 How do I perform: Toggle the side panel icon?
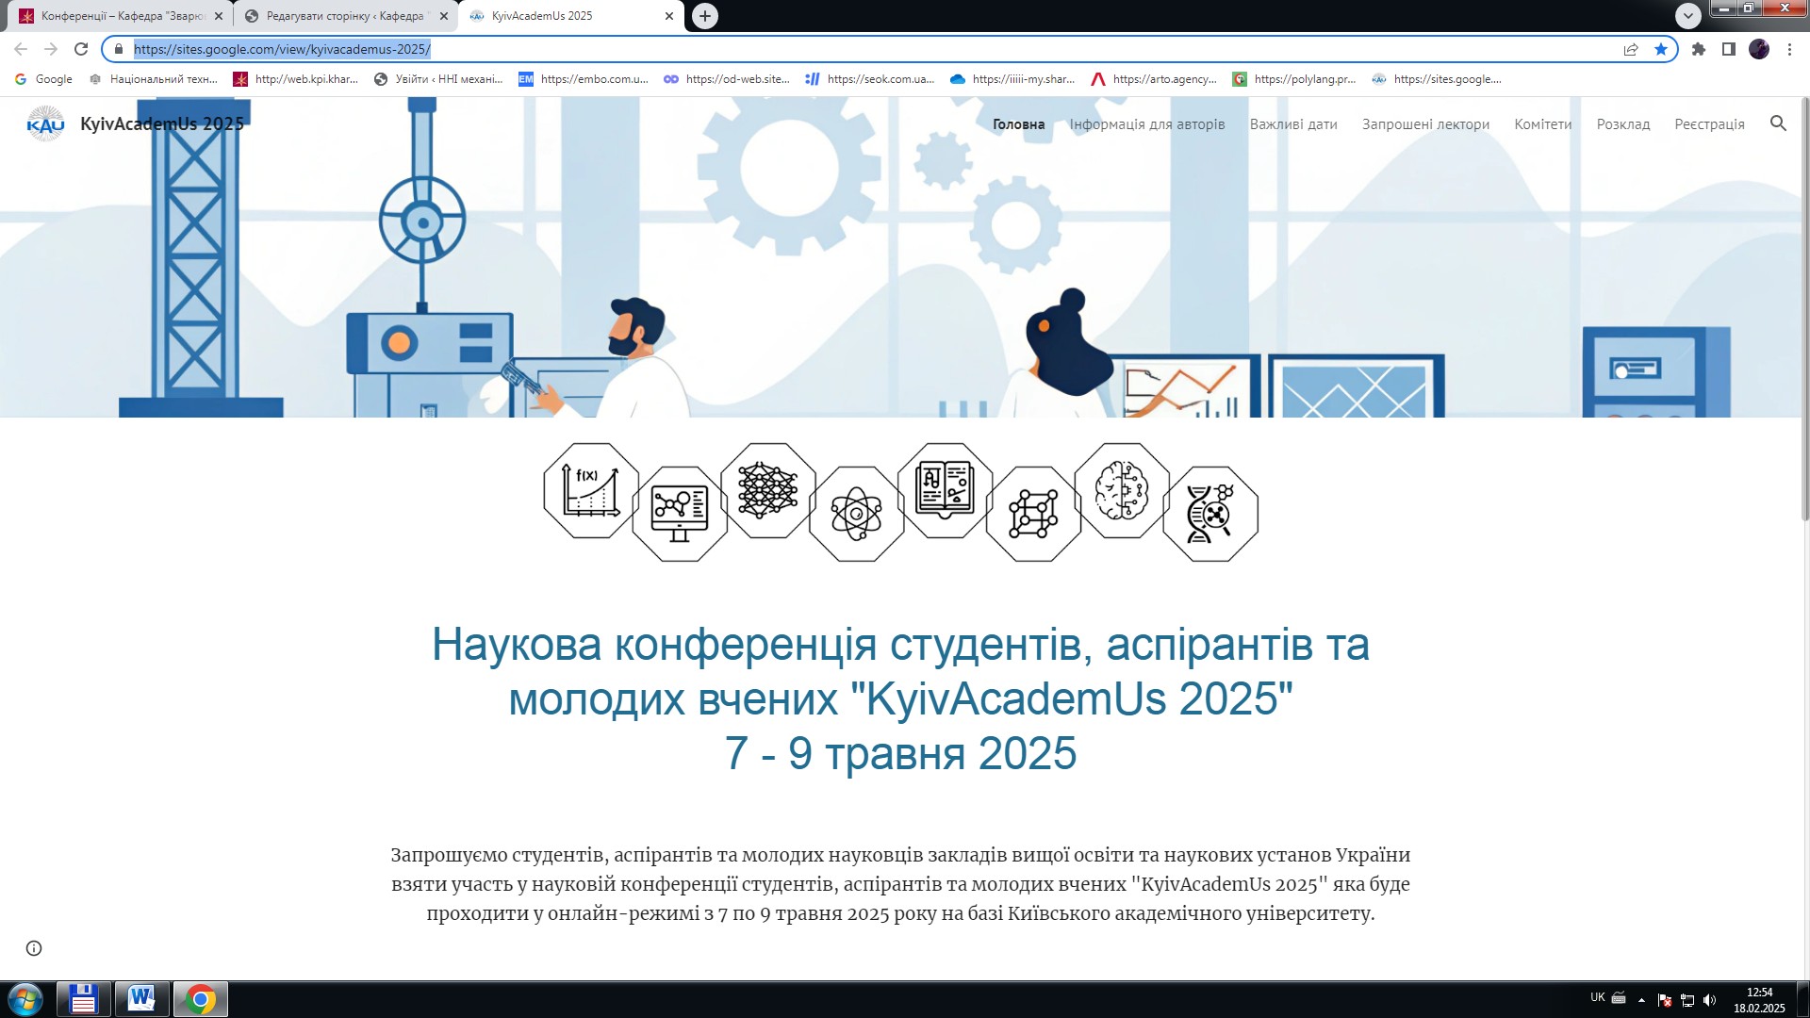click(1729, 49)
